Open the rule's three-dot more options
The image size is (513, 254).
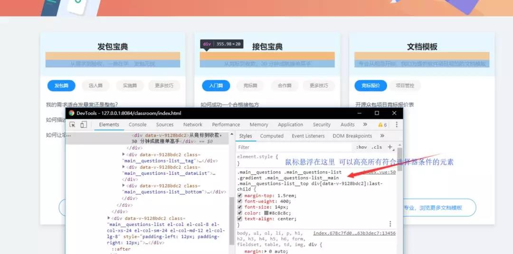390,224
